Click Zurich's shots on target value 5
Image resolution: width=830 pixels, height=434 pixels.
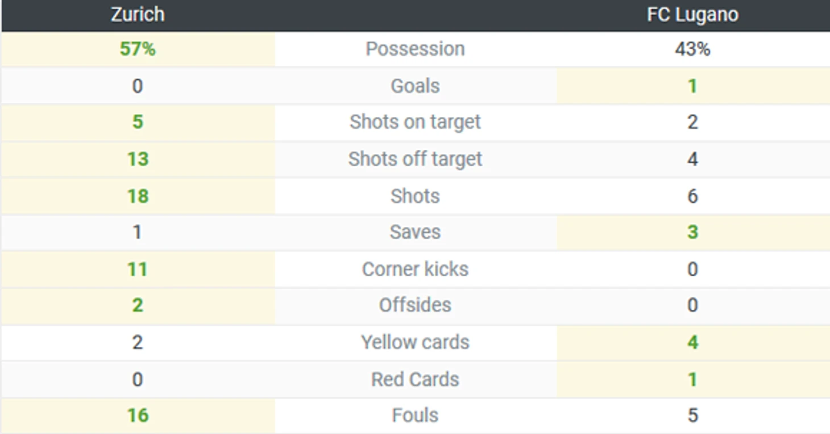[x=138, y=122]
